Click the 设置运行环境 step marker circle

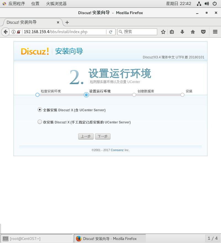tap(86, 95)
